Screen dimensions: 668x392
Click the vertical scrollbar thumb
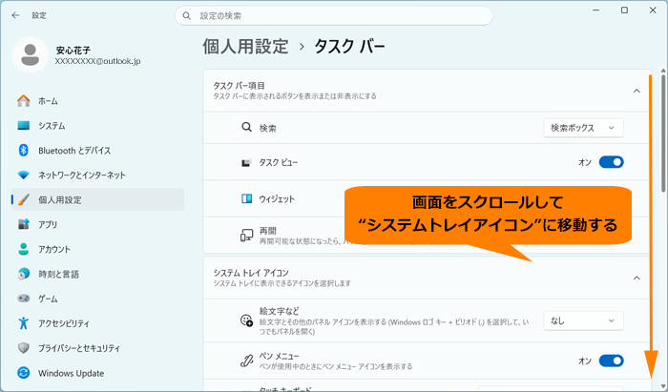click(x=663, y=134)
